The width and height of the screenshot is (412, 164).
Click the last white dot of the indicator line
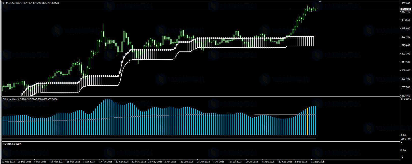click(313, 36)
